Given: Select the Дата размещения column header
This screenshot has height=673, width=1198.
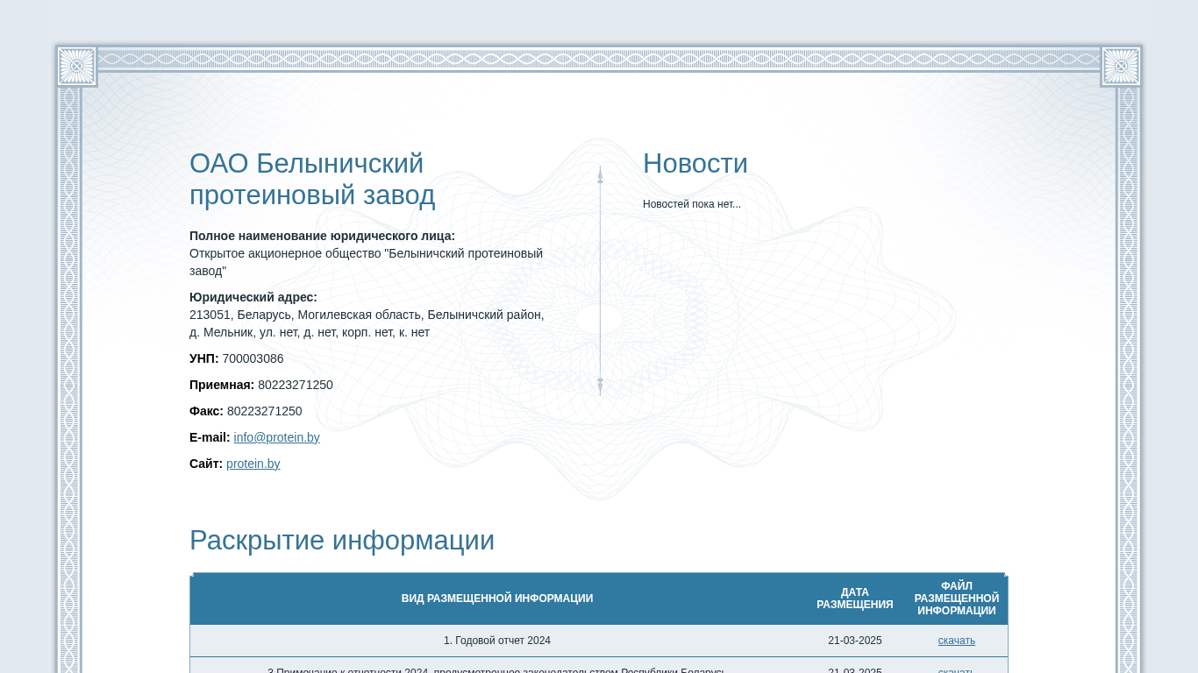Looking at the screenshot, I should tap(854, 599).
